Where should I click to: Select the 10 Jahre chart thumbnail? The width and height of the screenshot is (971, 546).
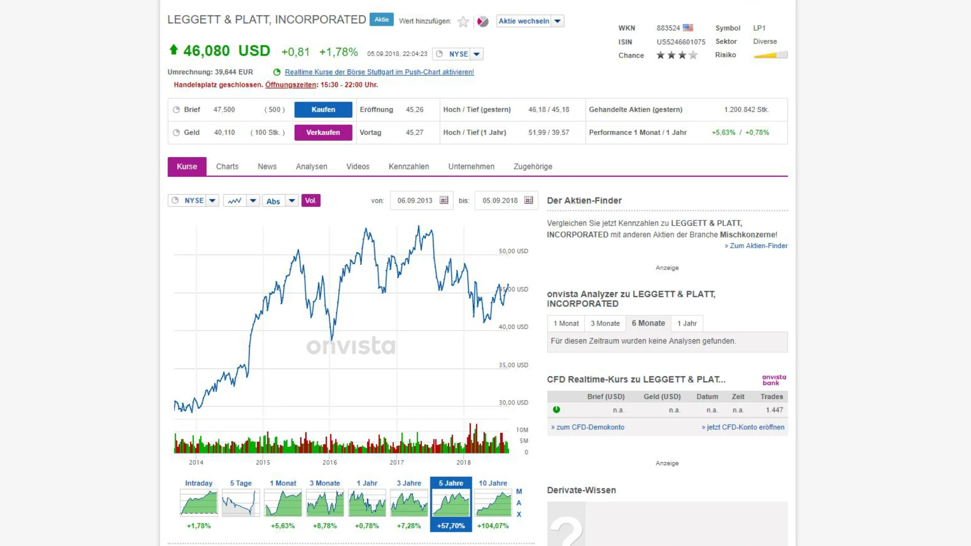coord(493,503)
